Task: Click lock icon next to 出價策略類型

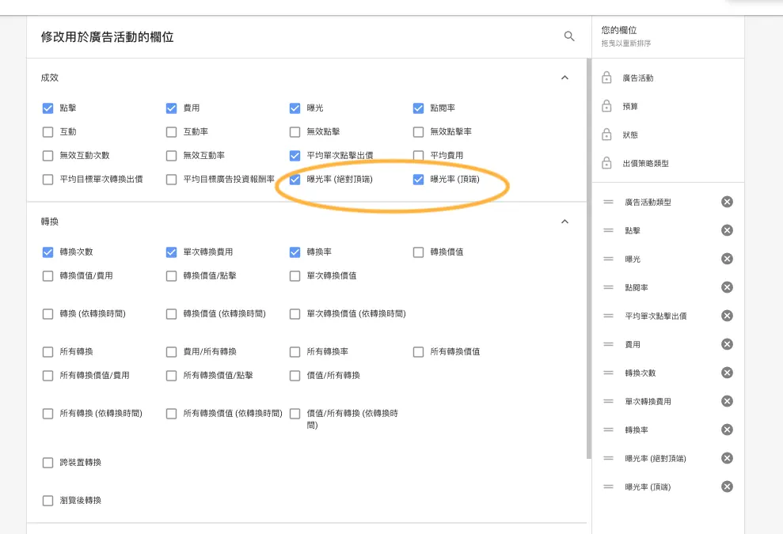Action: click(606, 163)
